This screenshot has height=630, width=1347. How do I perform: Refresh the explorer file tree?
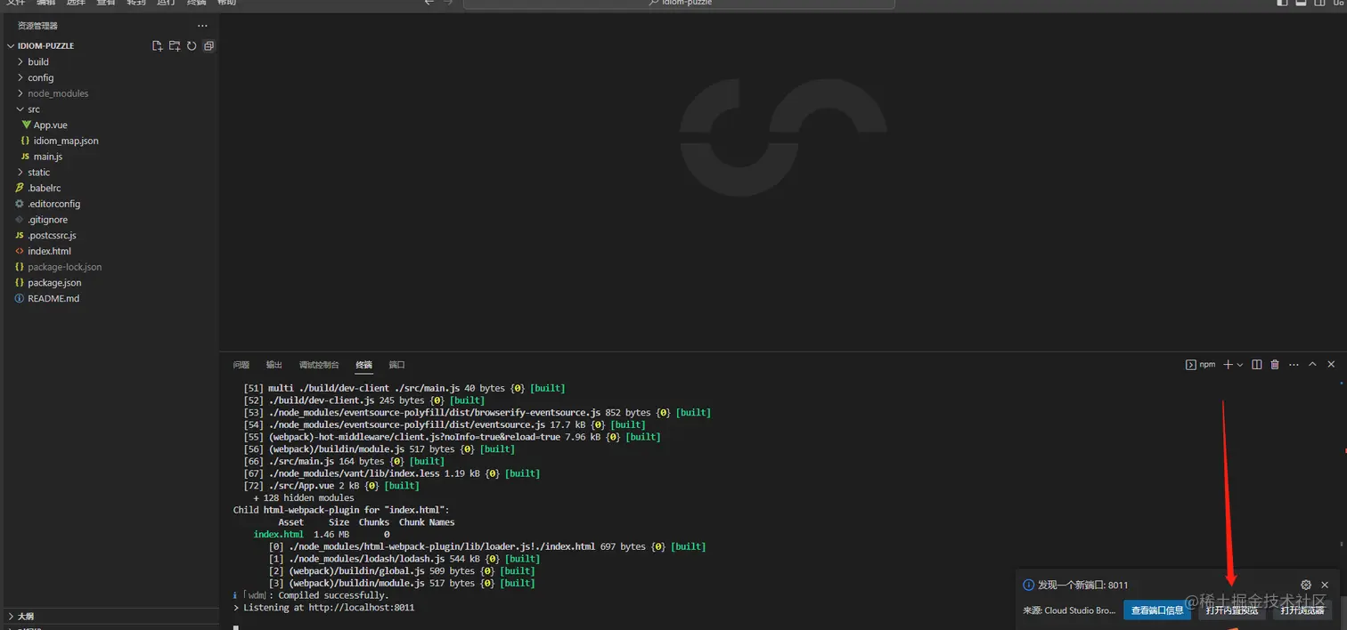(x=192, y=45)
